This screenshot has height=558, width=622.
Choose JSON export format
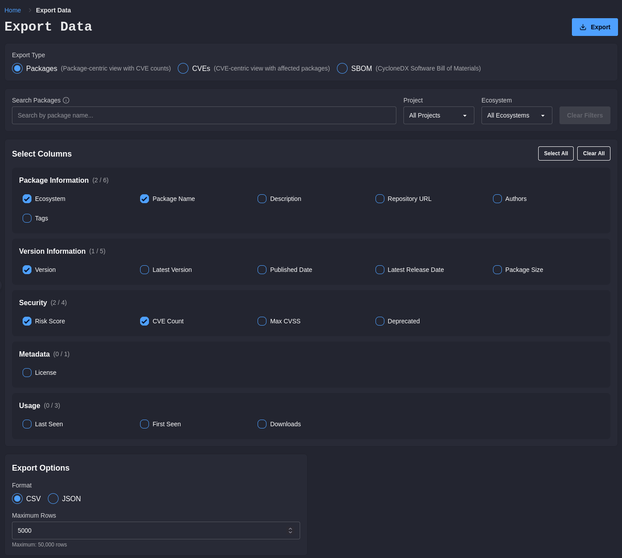[53, 499]
